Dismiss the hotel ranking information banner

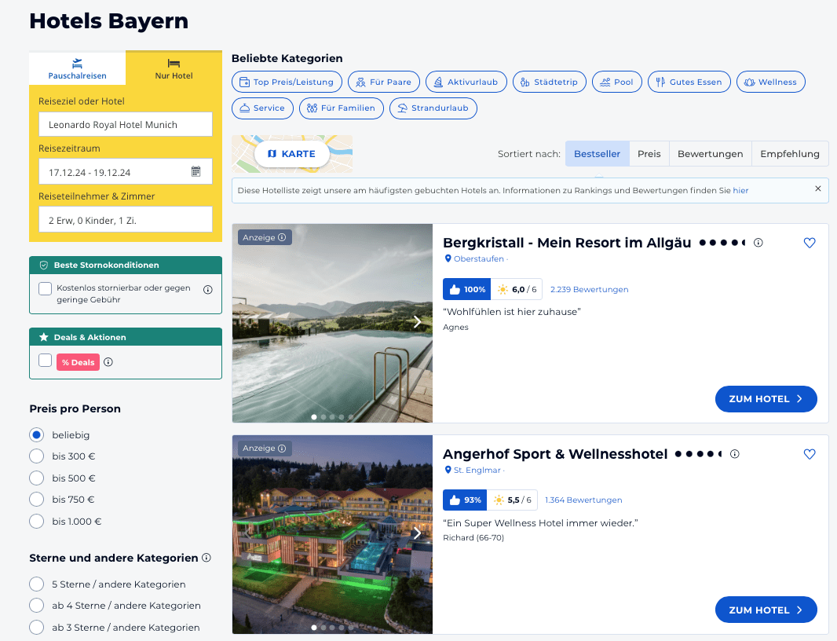click(x=818, y=189)
